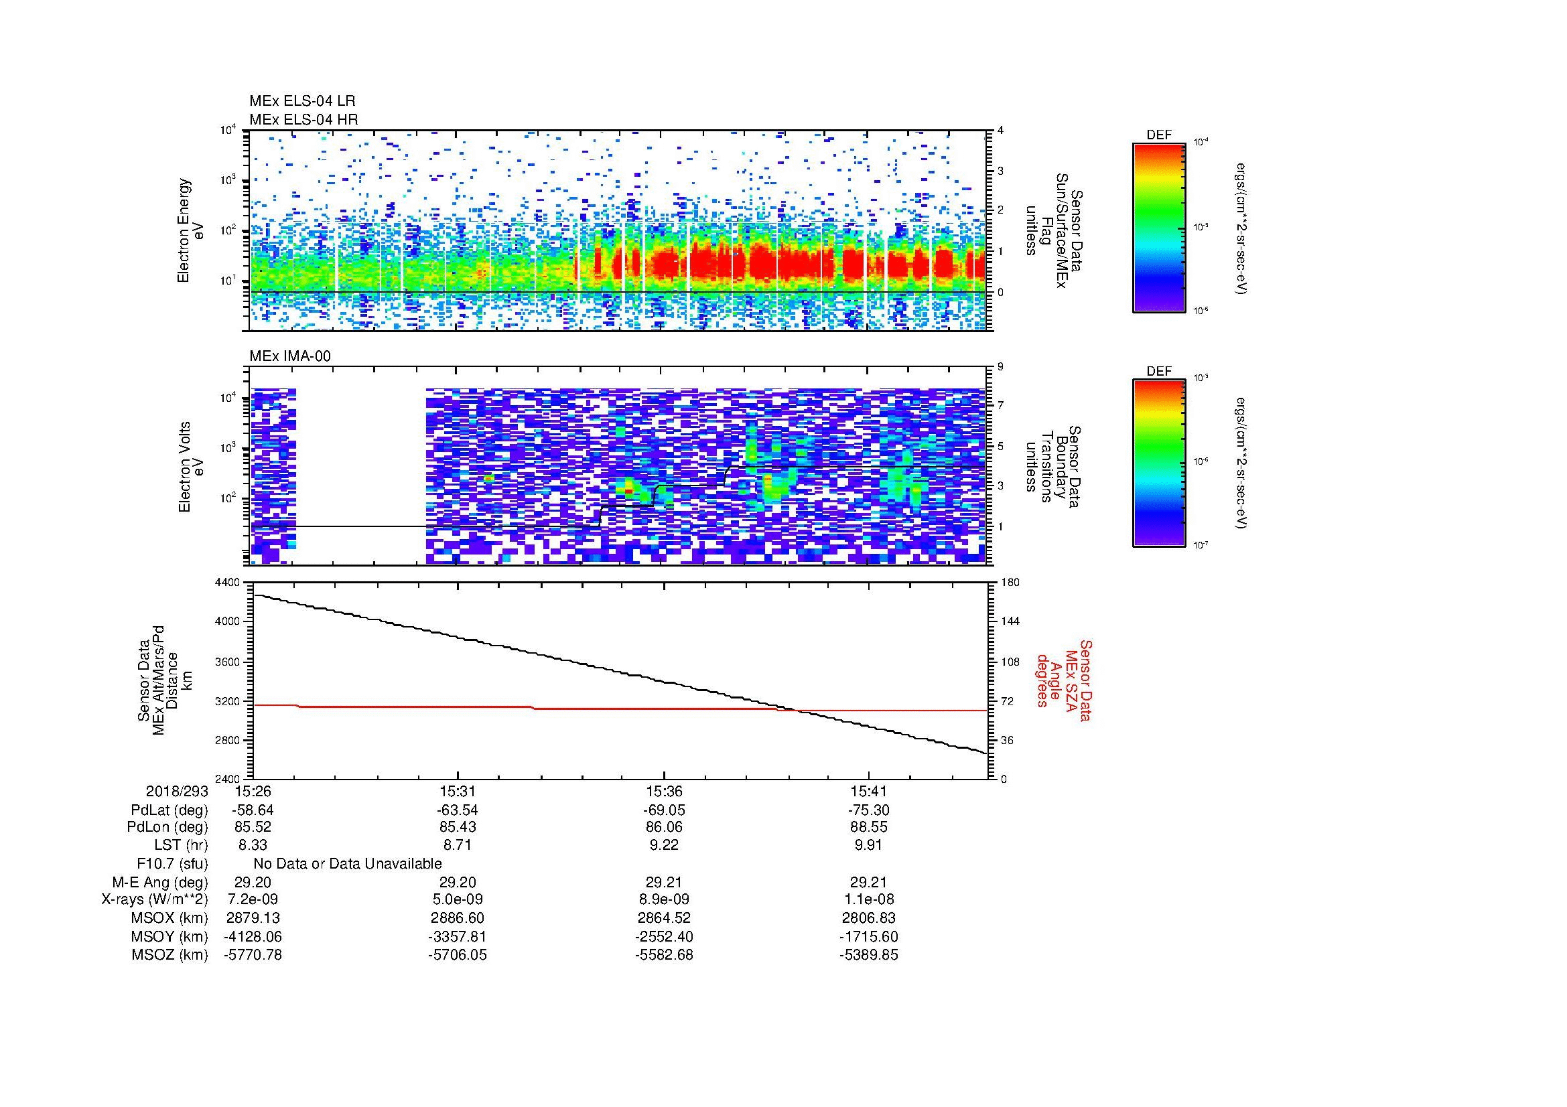The height and width of the screenshot is (1107, 1567).
Task: Click the MEx ELS-04 LR title
Action: coord(302,101)
